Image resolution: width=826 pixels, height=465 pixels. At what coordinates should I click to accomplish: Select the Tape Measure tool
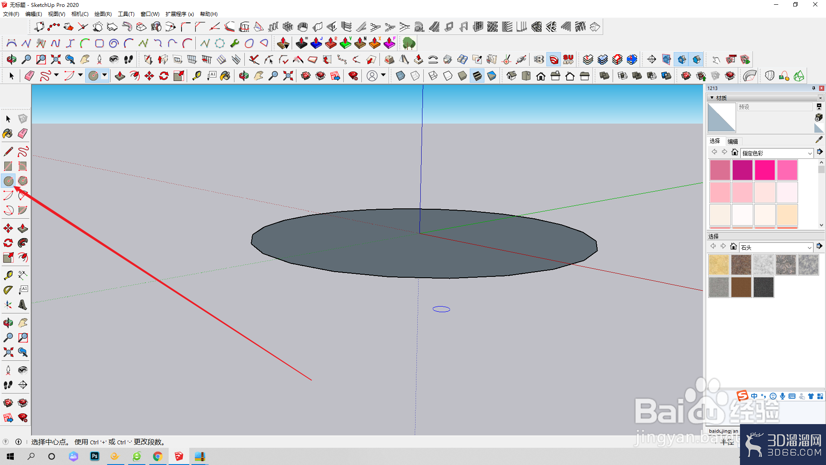[x=8, y=275]
